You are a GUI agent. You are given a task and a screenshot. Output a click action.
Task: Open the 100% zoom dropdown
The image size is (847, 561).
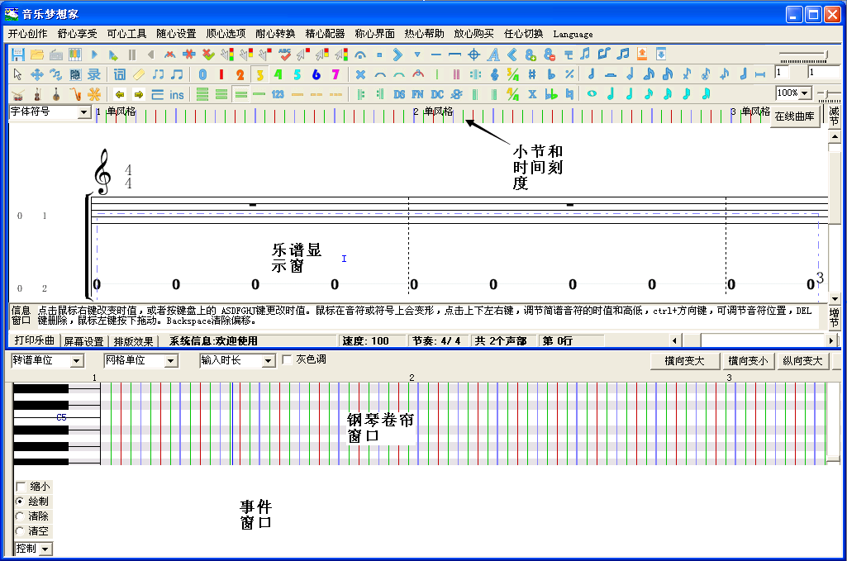(805, 93)
